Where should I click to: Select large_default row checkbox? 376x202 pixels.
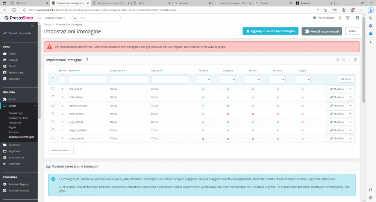pos(53,122)
